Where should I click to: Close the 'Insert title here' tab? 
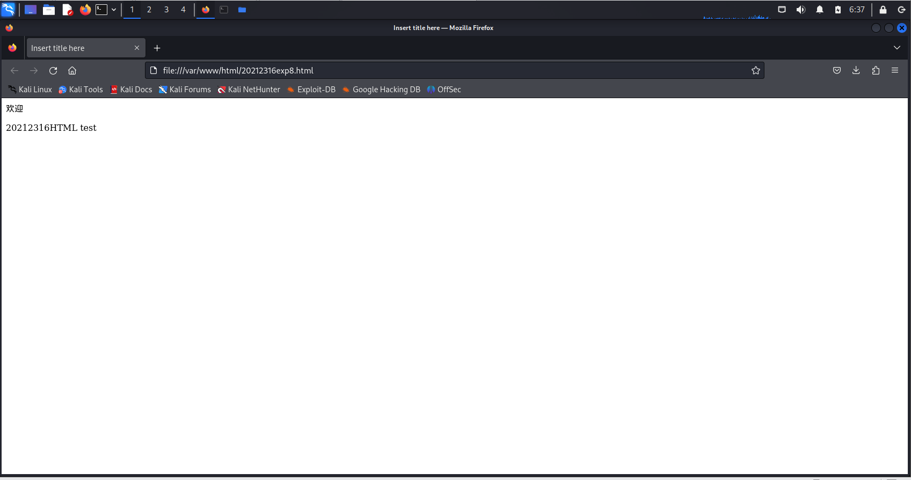[137, 48]
